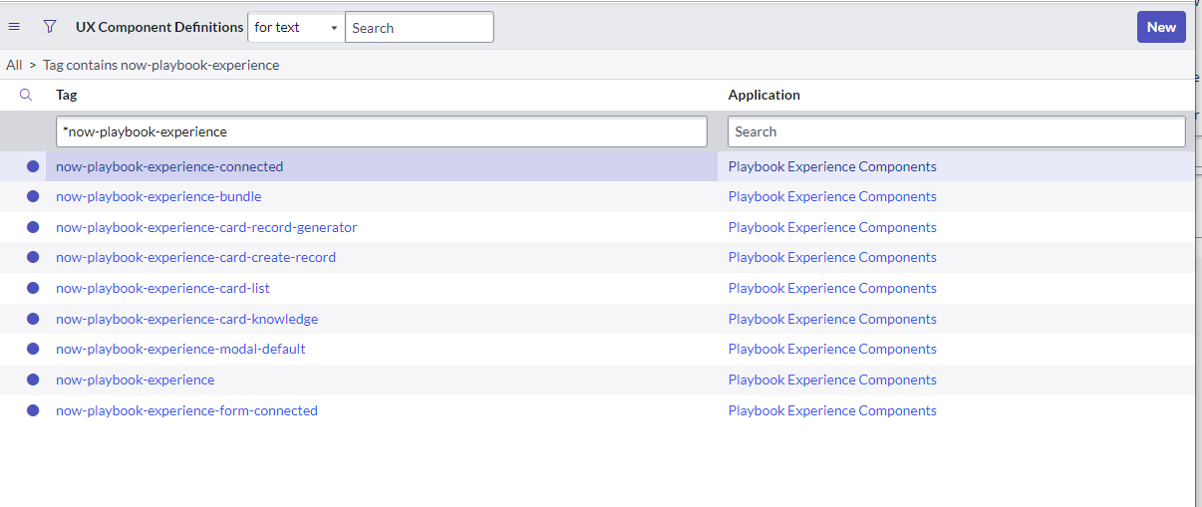Open now-playbook-experience-modal-default record
Viewport: 1202px width, 507px height.
180,349
